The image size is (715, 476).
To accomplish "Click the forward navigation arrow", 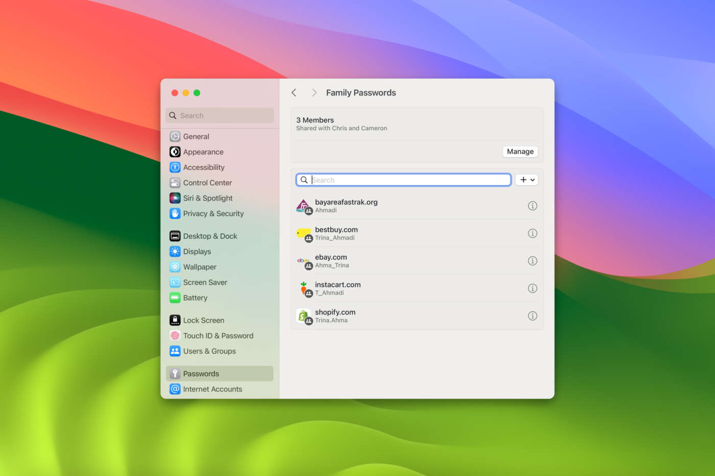I will coord(314,92).
